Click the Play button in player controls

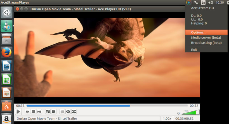[18, 112]
